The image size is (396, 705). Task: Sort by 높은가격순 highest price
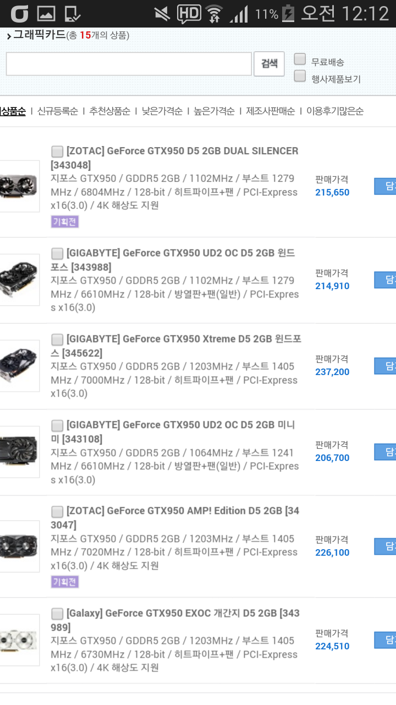click(215, 111)
